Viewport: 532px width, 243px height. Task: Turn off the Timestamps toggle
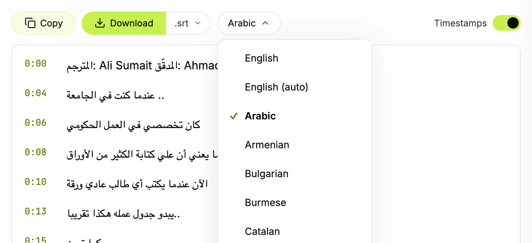click(506, 23)
